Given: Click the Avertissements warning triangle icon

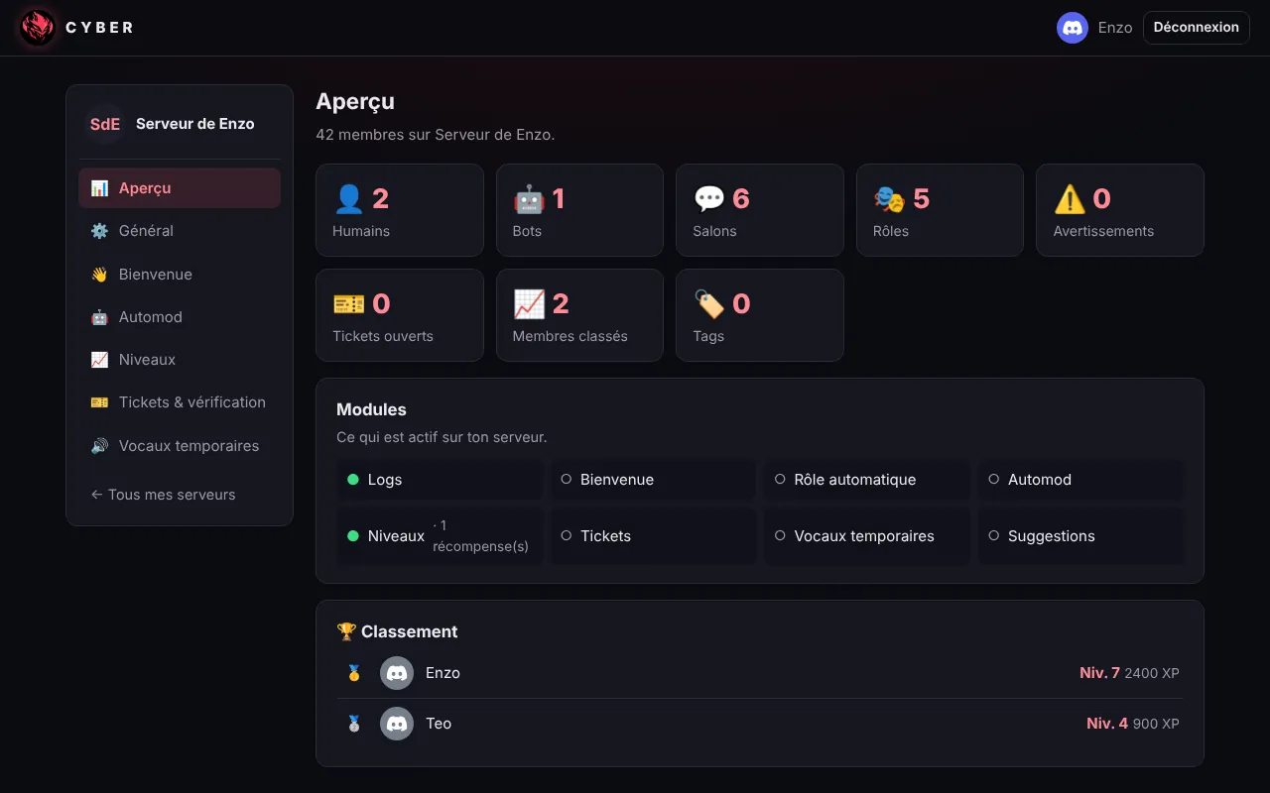Looking at the screenshot, I should 1070,199.
